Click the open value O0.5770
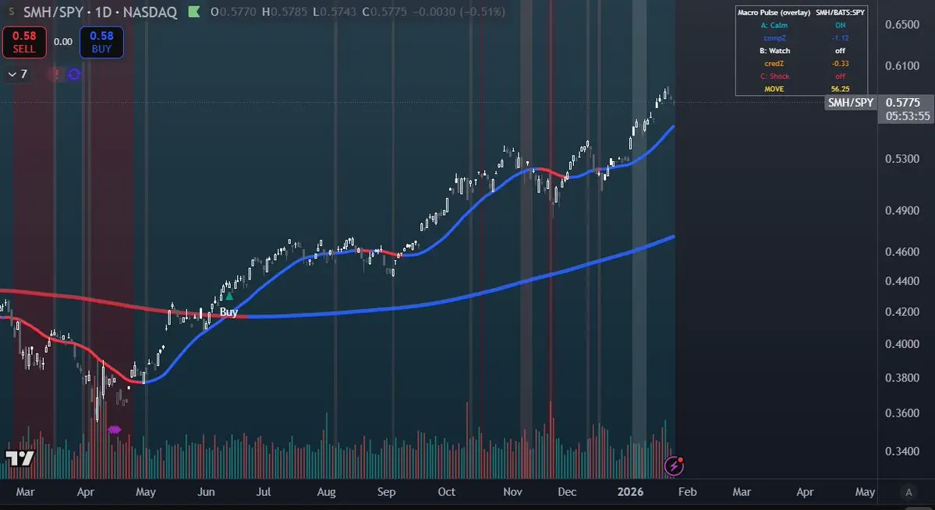This screenshot has height=510, width=935. pos(233,12)
